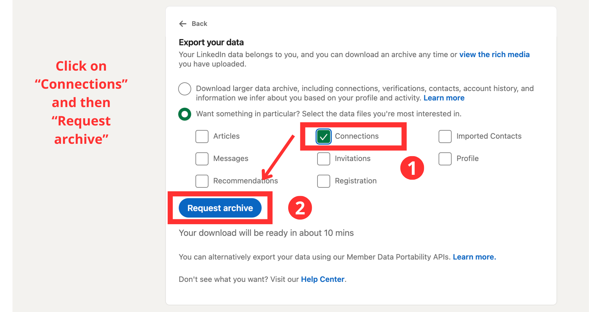Check the Imported Contacts checkbox
This screenshot has width=589, height=312.
click(x=445, y=136)
